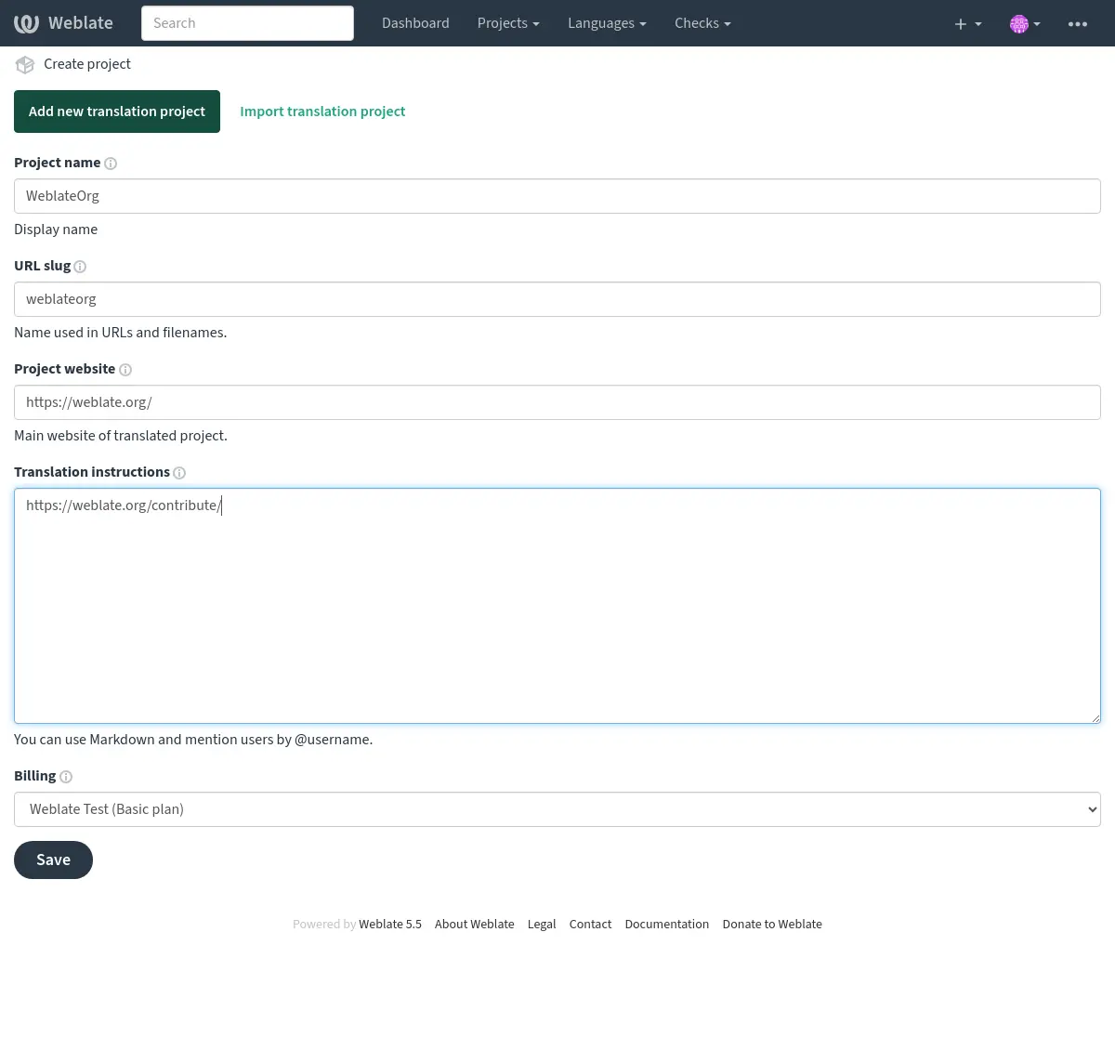
Task: Open the Weblate 5.5 footer link
Action: click(390, 925)
